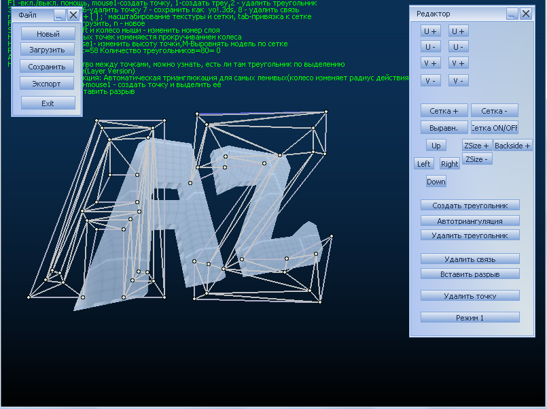547x409 pixels.
Task: Decrease depth with ZSize - button
Action: (x=476, y=159)
